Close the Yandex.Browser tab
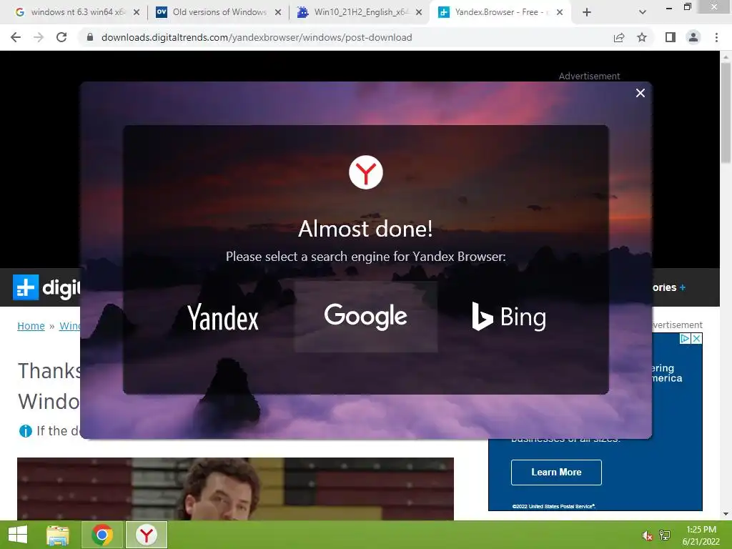Image resolution: width=732 pixels, height=549 pixels. pyautogui.click(x=559, y=12)
